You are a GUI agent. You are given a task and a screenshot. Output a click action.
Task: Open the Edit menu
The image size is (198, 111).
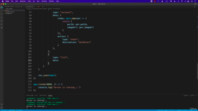click(x=16, y=1)
